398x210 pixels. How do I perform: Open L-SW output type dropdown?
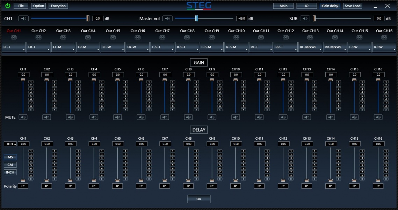click(x=360, y=47)
